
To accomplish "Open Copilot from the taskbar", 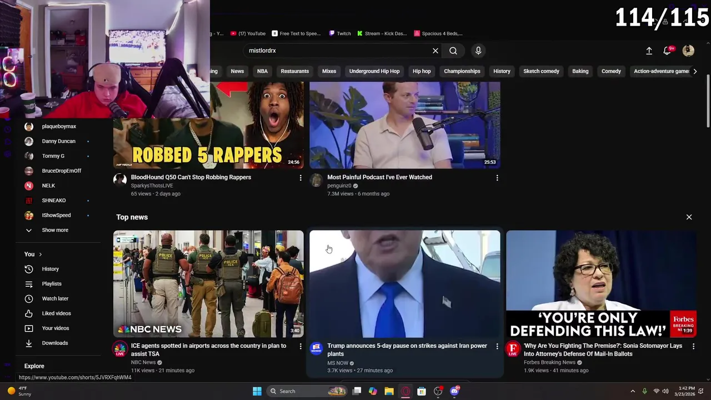I will (x=373, y=391).
